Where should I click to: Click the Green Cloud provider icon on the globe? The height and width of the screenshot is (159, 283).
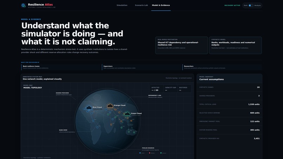(x=127, y=114)
